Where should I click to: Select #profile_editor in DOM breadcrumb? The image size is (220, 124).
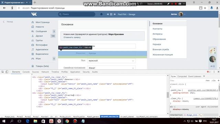click(x=79, y=116)
